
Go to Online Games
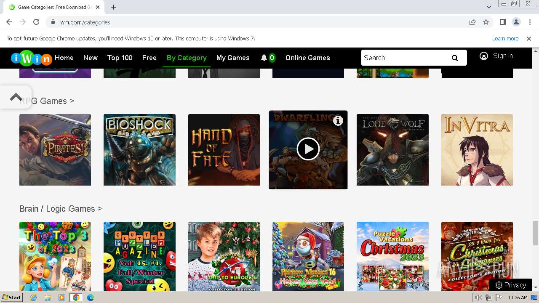coord(308,58)
